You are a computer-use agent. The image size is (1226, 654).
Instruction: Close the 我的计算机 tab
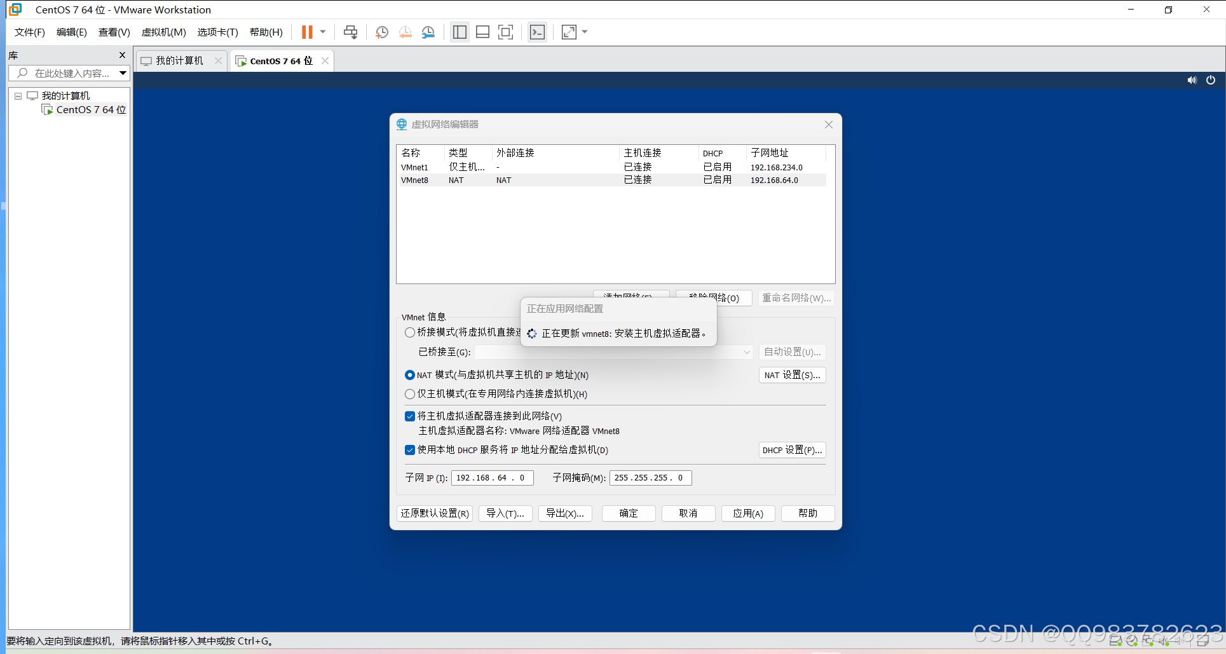click(x=218, y=61)
